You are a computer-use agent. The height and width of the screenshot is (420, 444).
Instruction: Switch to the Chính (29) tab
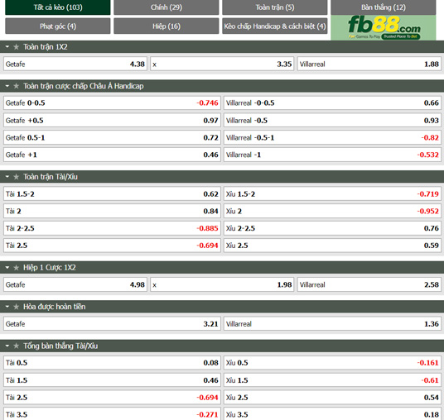click(x=166, y=7)
